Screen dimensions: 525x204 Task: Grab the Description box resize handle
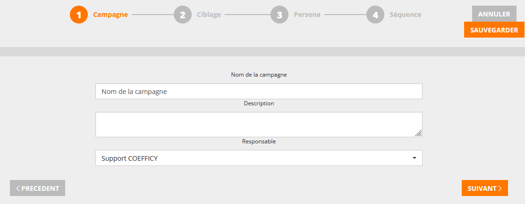click(x=418, y=133)
